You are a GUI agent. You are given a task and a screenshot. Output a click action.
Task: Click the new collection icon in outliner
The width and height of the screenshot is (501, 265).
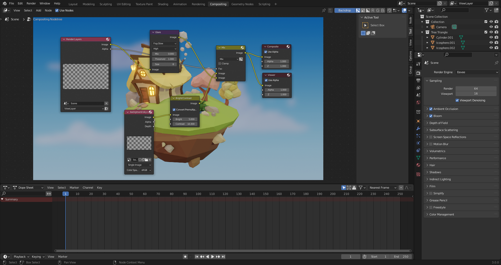[496, 10]
